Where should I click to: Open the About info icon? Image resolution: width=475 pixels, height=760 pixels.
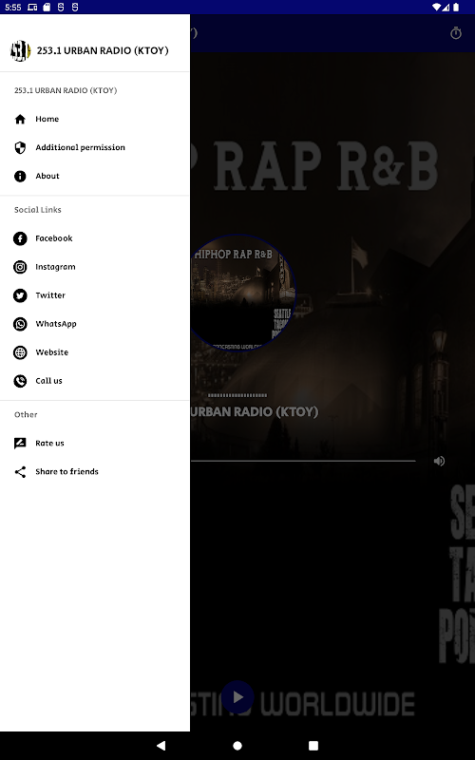coord(20,177)
